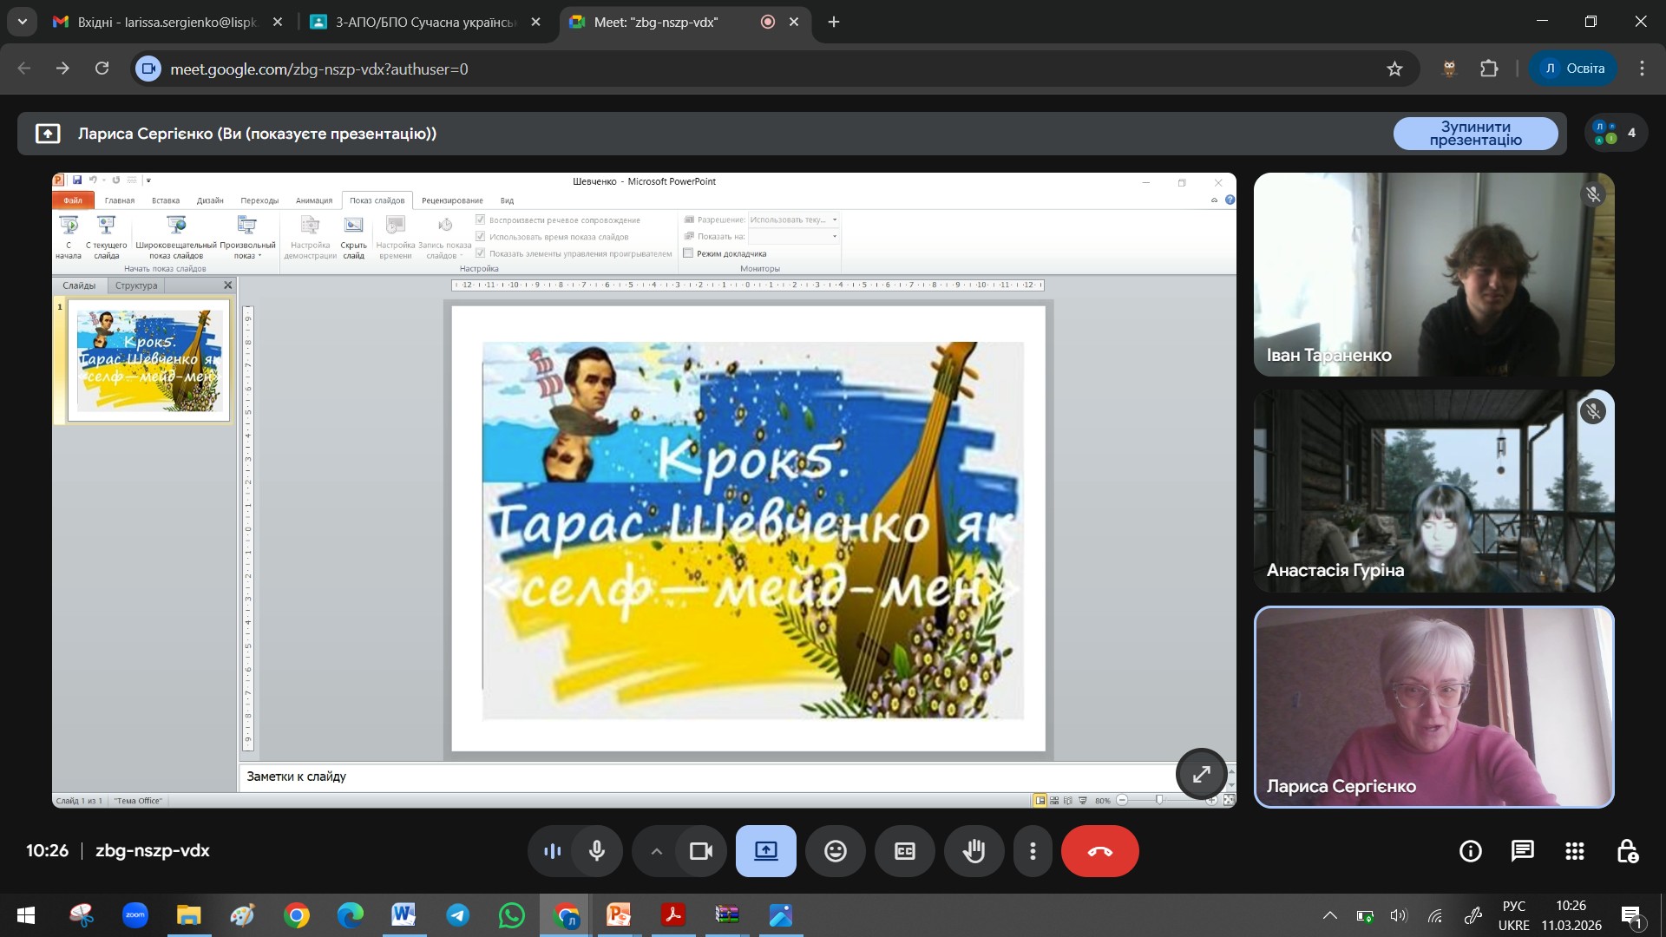Open participants list showing 4 people

pyautogui.click(x=1616, y=134)
